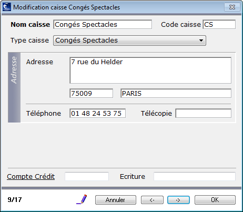Image resolution: width=243 pixels, height=212 pixels.
Task: Click the city field showing PARIS
Action: pos(176,93)
